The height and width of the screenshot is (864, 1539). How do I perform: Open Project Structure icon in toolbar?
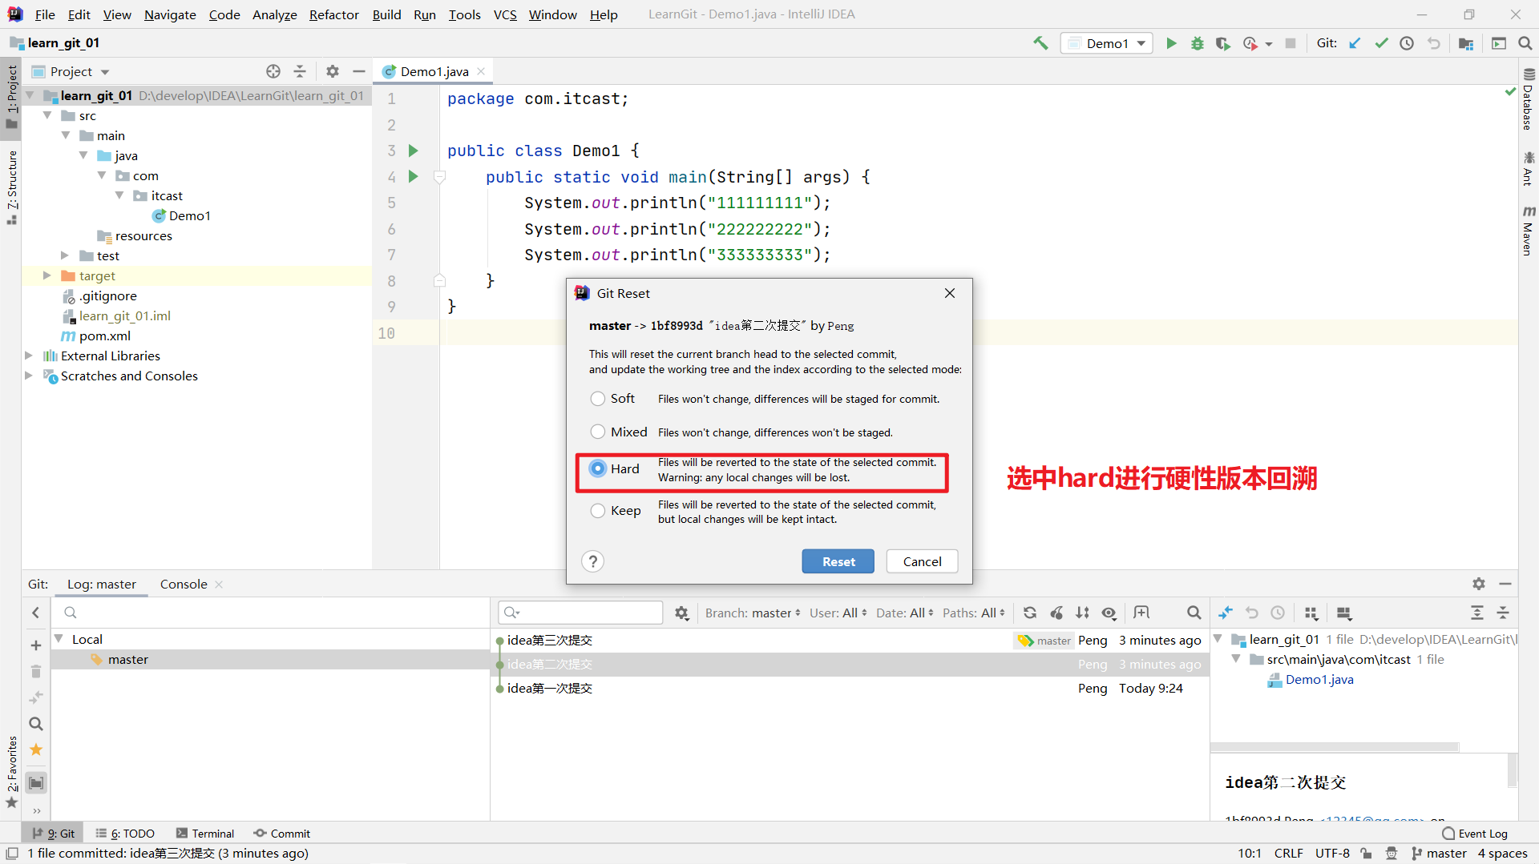click(1466, 43)
